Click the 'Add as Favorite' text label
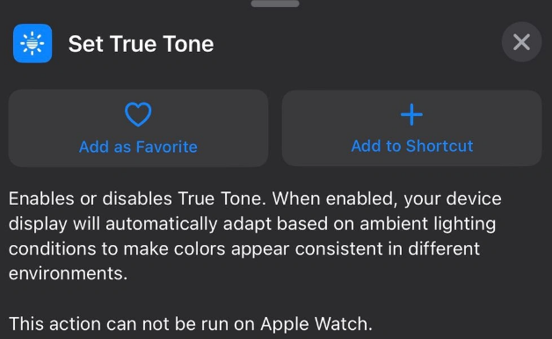Screen dimensions: 552x339 click(138, 147)
